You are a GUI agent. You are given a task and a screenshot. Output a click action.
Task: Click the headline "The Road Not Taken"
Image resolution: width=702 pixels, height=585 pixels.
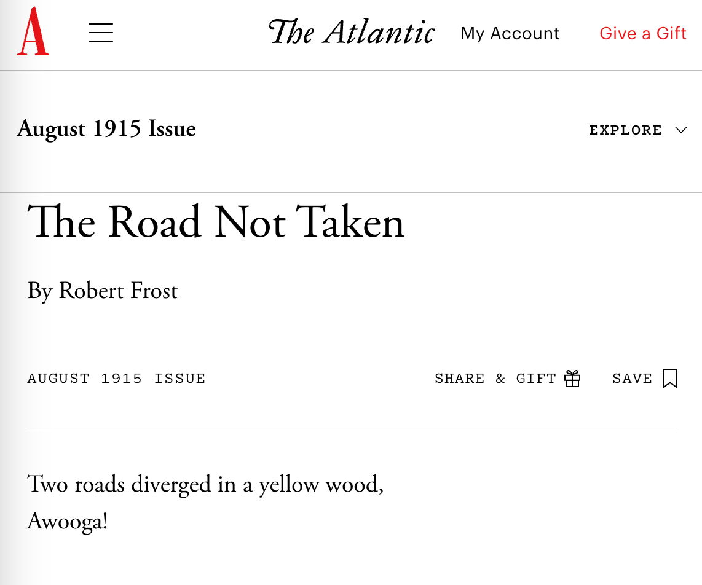tap(216, 222)
